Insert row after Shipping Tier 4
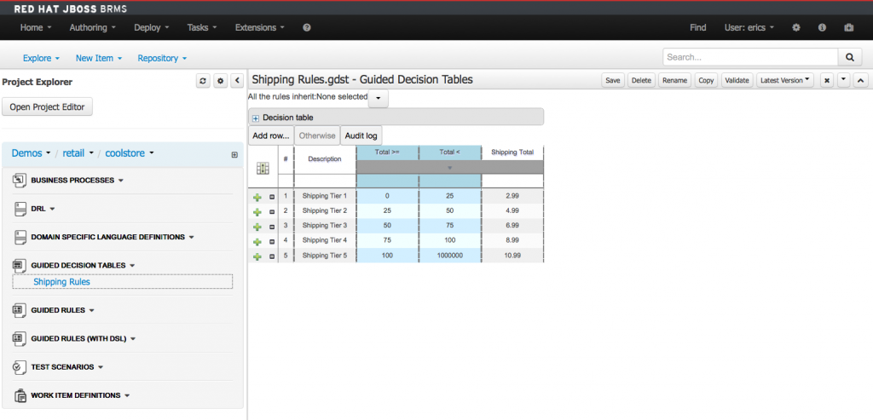This screenshot has width=873, height=420. pos(257,242)
